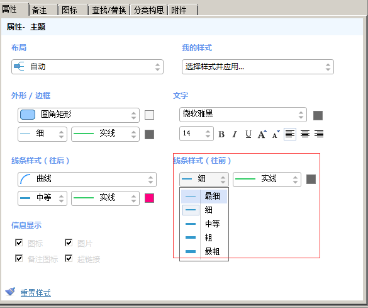This screenshot has height=308, width=368.
Task: Click the reset style brush icon
Action: click(10, 292)
